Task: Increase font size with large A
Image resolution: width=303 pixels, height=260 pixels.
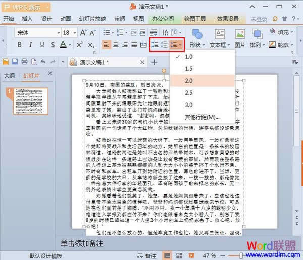Action: tap(83, 33)
